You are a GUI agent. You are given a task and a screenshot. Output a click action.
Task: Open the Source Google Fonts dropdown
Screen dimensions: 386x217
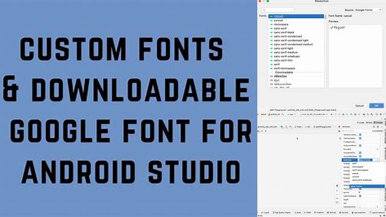point(368,10)
